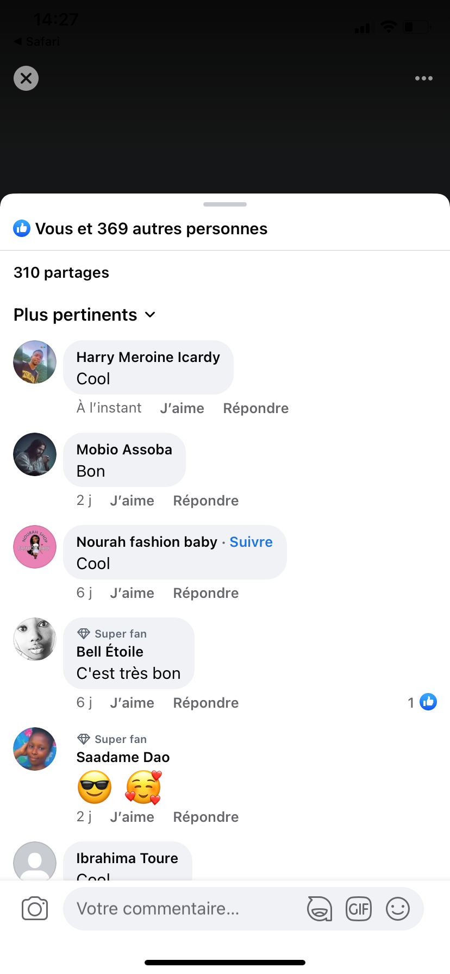The image size is (450, 974).
Task: Reply to Harry Meroine Icardy's comment
Action: click(x=256, y=408)
